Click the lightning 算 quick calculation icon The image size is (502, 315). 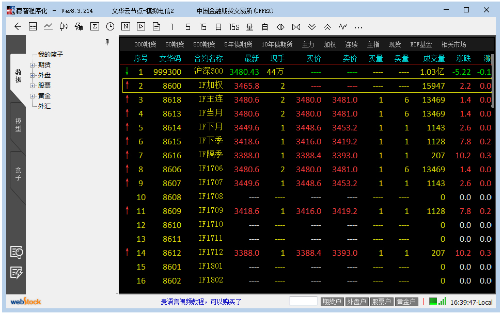tap(79, 26)
